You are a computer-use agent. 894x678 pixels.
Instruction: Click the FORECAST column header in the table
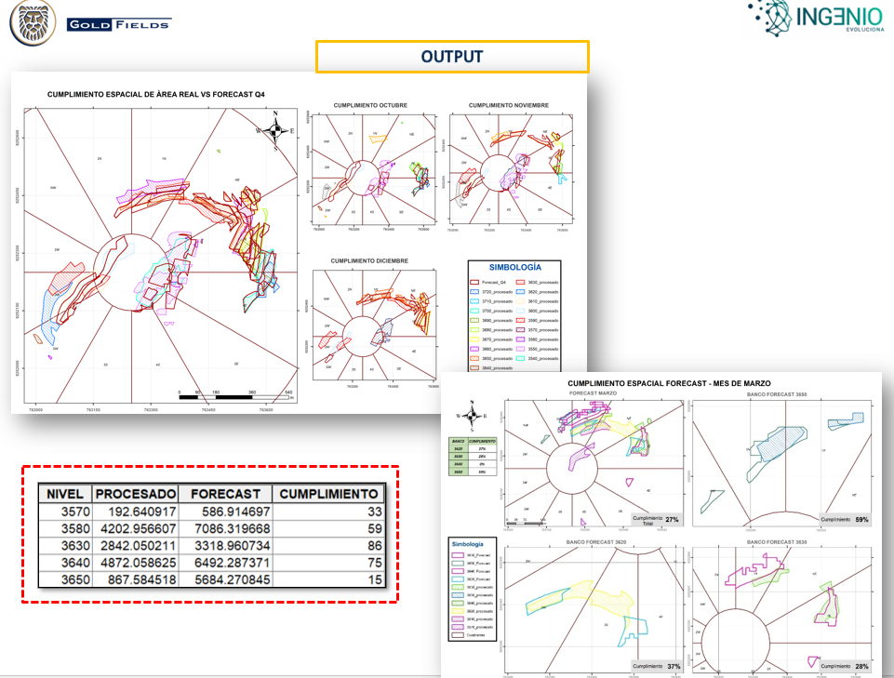point(225,494)
